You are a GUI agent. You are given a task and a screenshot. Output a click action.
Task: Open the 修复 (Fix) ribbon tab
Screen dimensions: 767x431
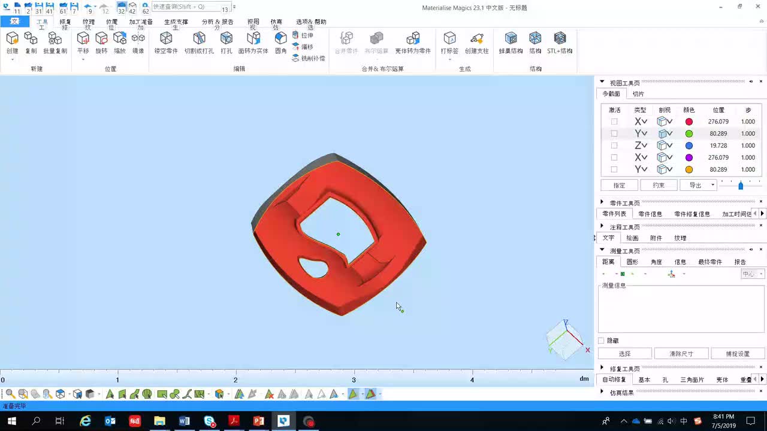(x=65, y=22)
